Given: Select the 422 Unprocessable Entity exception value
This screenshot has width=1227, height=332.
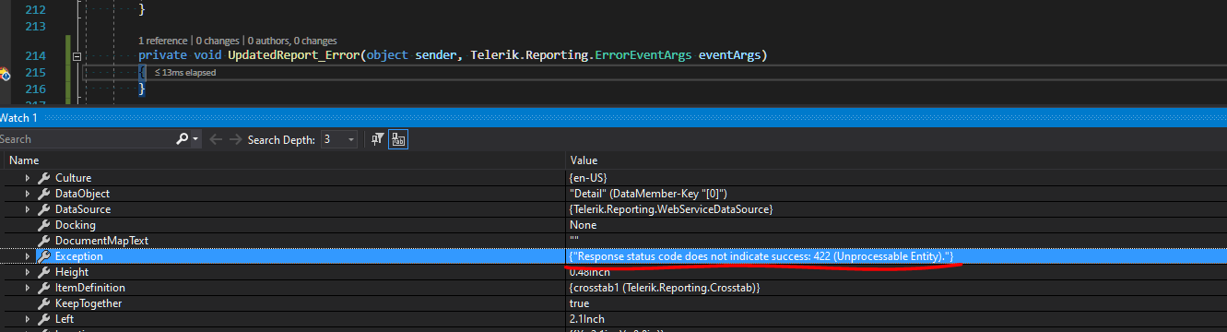Looking at the screenshot, I should point(761,256).
